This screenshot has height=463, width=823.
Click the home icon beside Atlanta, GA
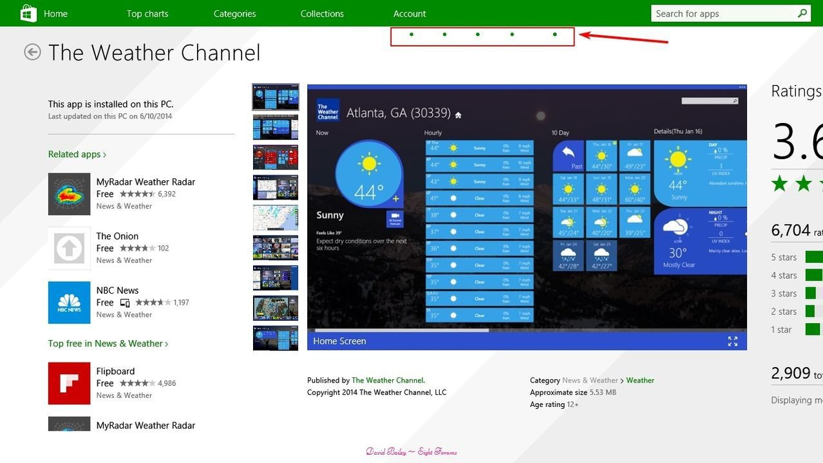click(x=459, y=115)
